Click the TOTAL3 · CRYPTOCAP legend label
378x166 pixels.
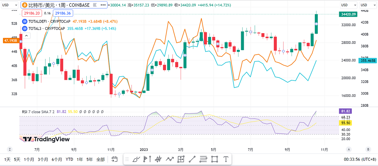(46, 28)
